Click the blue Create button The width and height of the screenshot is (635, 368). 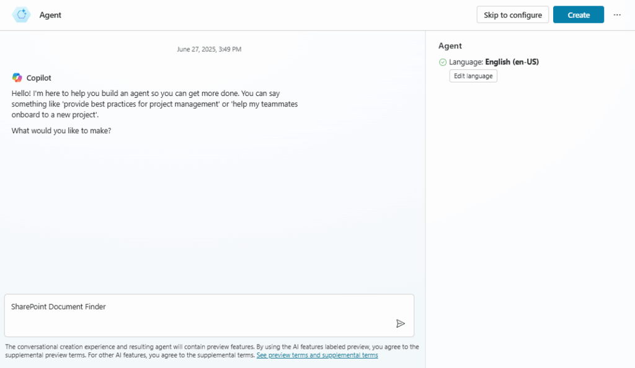coord(579,14)
